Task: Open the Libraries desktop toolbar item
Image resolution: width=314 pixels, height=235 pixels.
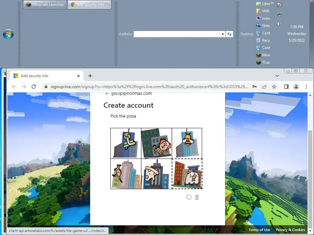Action: coord(263,4)
